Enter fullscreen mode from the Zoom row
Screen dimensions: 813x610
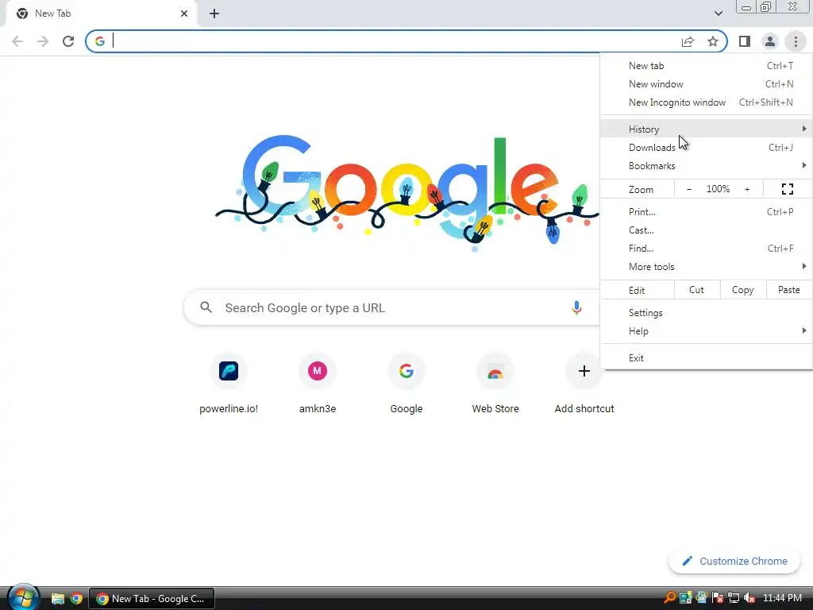787,189
